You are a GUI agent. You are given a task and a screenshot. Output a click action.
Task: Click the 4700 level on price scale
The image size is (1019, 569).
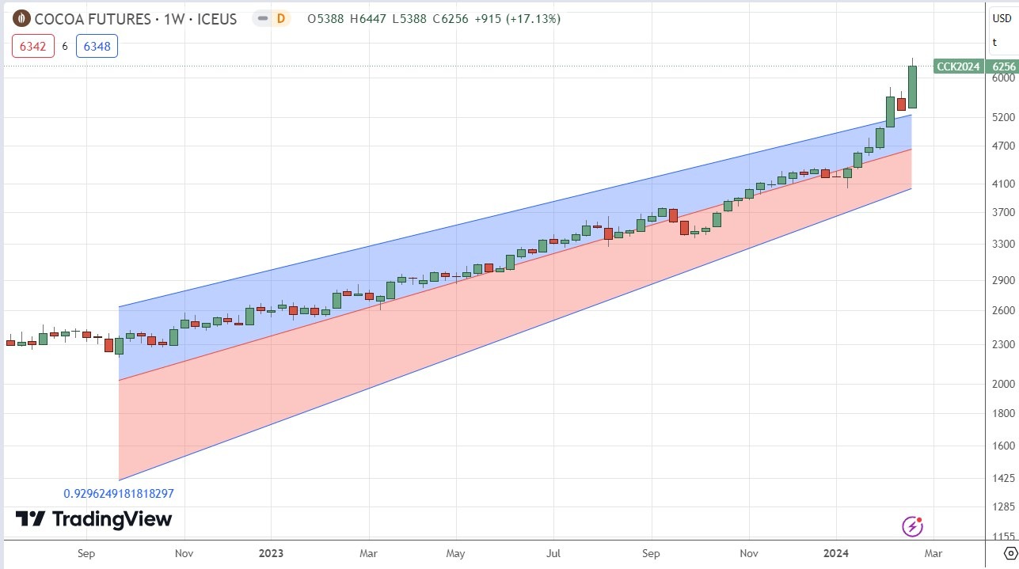click(1002, 146)
